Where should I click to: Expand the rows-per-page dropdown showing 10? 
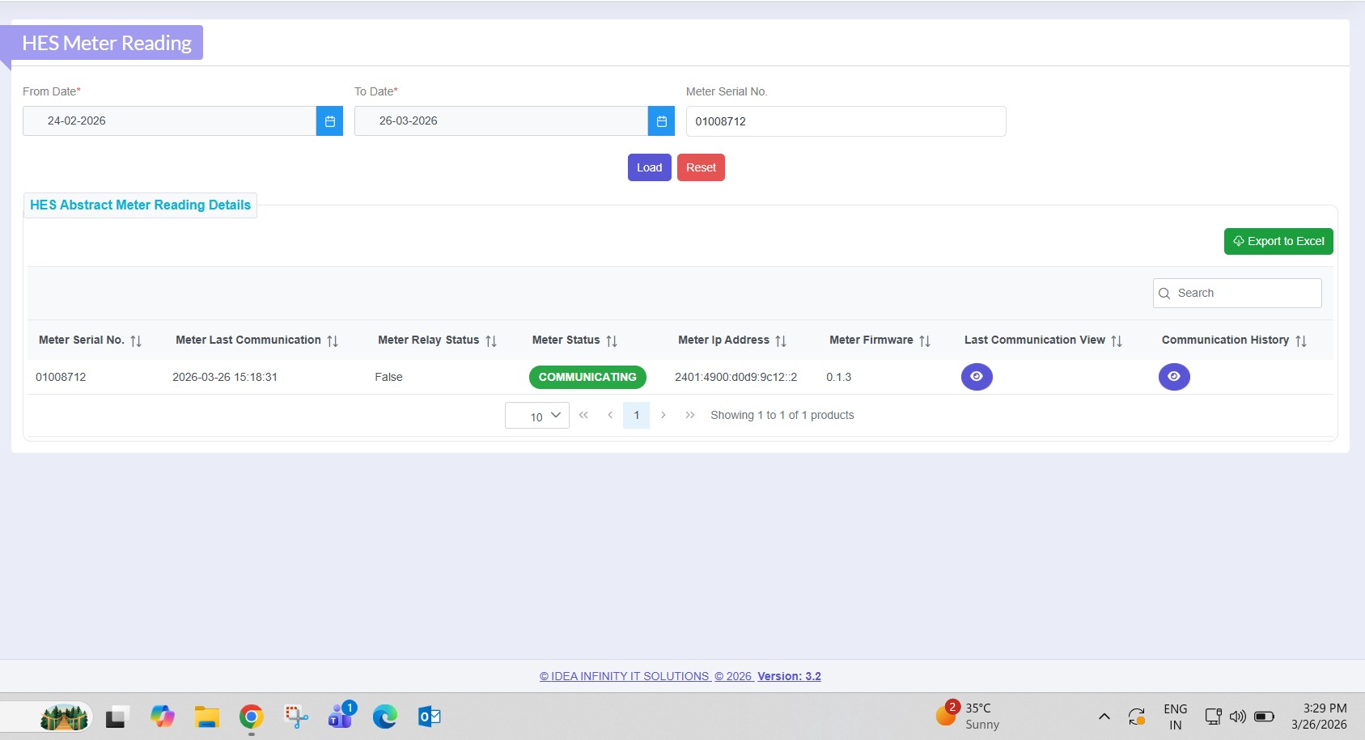pos(537,416)
